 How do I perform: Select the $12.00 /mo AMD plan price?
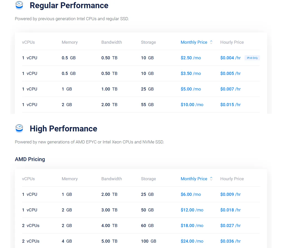click(192, 210)
